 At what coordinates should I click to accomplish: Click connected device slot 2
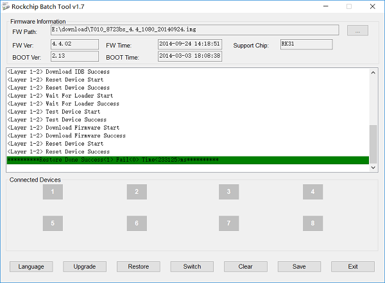pos(137,192)
